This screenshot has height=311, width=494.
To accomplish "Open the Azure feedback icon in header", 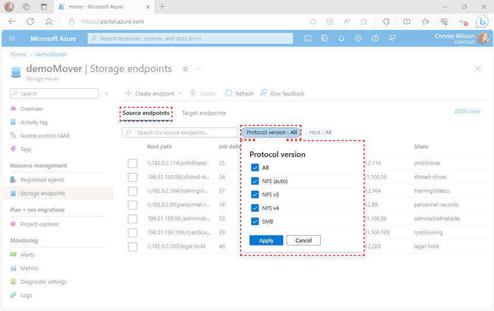I will pos(392,38).
